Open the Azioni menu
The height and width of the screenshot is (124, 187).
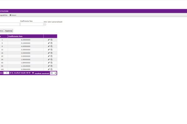tap(13, 15)
